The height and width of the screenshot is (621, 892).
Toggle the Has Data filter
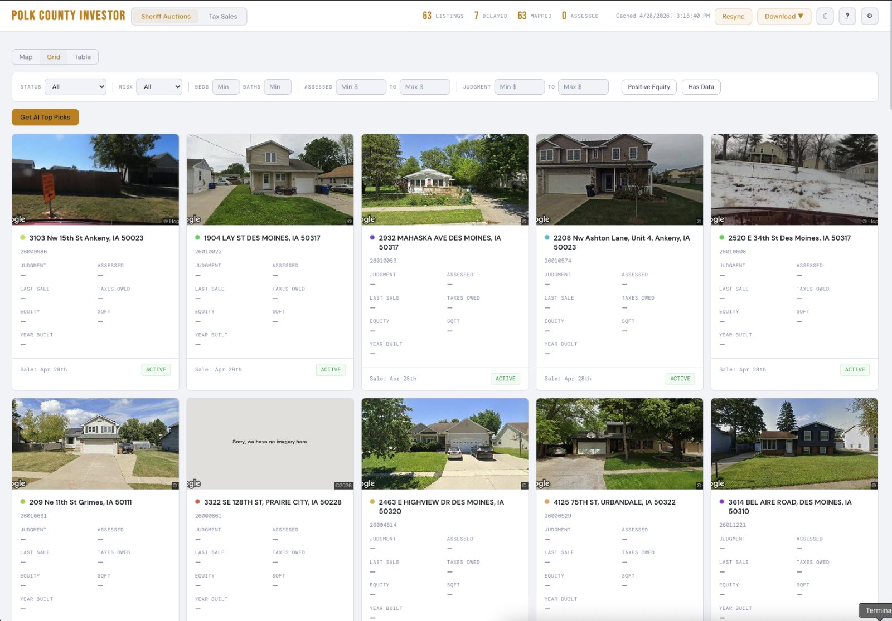(701, 87)
